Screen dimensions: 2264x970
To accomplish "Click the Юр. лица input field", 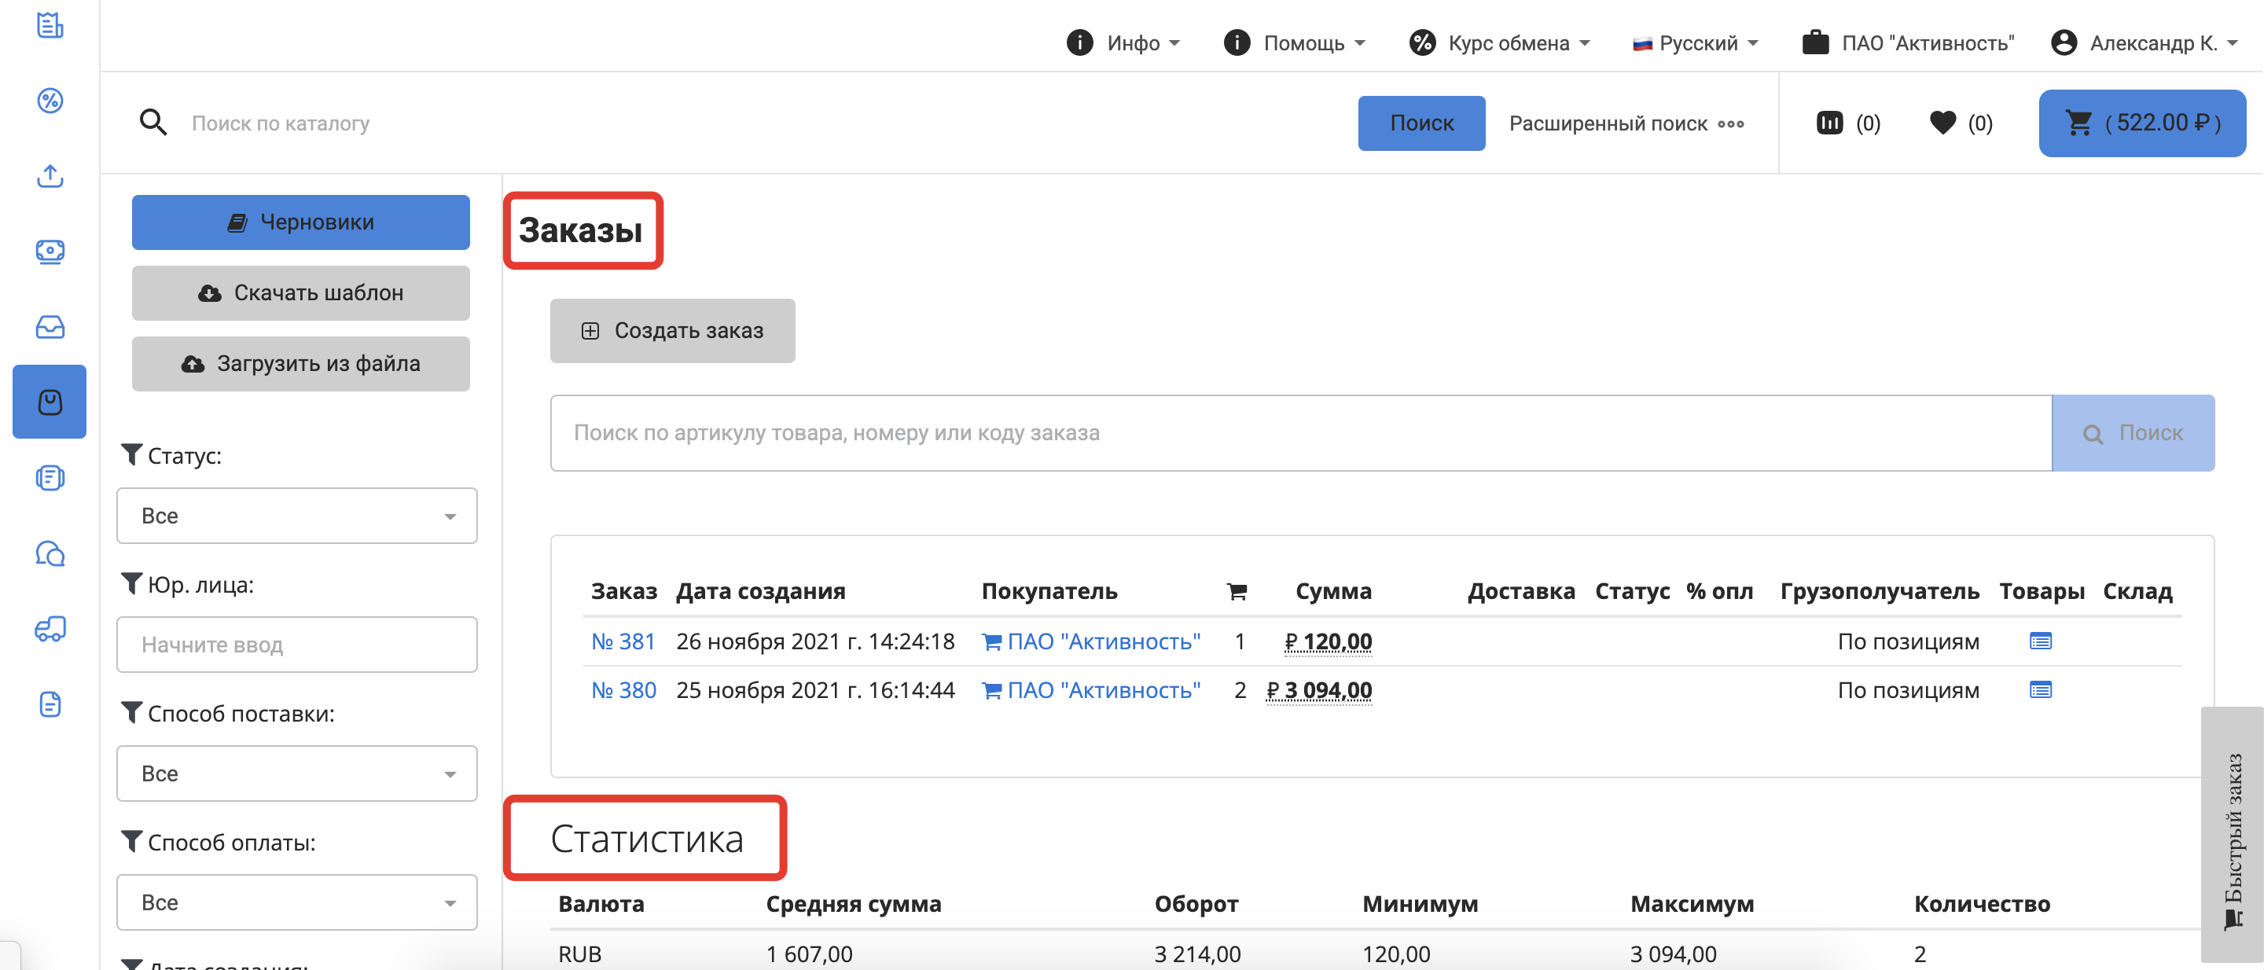I will tap(296, 645).
